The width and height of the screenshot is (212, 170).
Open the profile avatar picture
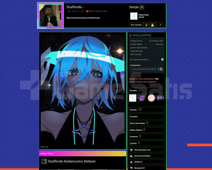[x=50, y=15]
